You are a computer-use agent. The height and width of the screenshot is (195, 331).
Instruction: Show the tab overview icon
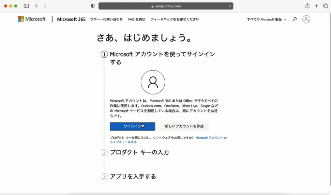click(x=326, y=6)
